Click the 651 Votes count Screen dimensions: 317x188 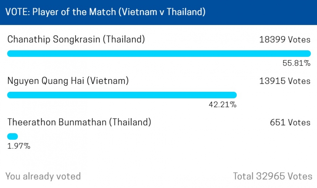(x=290, y=122)
